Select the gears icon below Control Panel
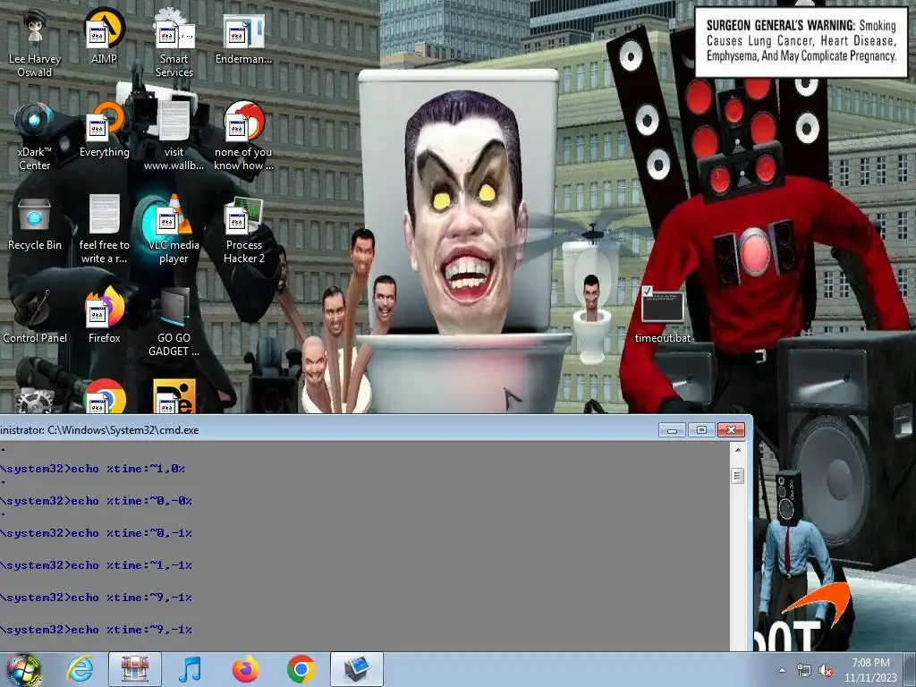The height and width of the screenshot is (687, 916). (34, 400)
